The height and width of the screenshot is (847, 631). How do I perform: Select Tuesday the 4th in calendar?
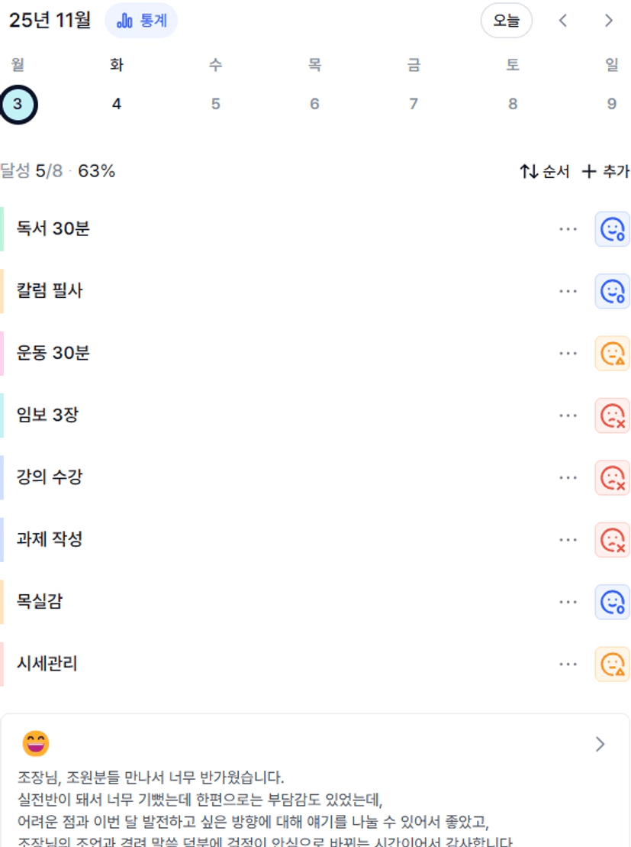point(117,104)
